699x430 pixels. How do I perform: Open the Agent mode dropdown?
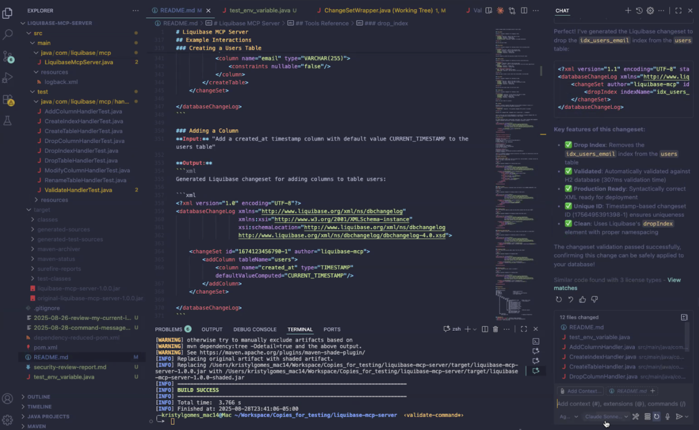coord(569,417)
